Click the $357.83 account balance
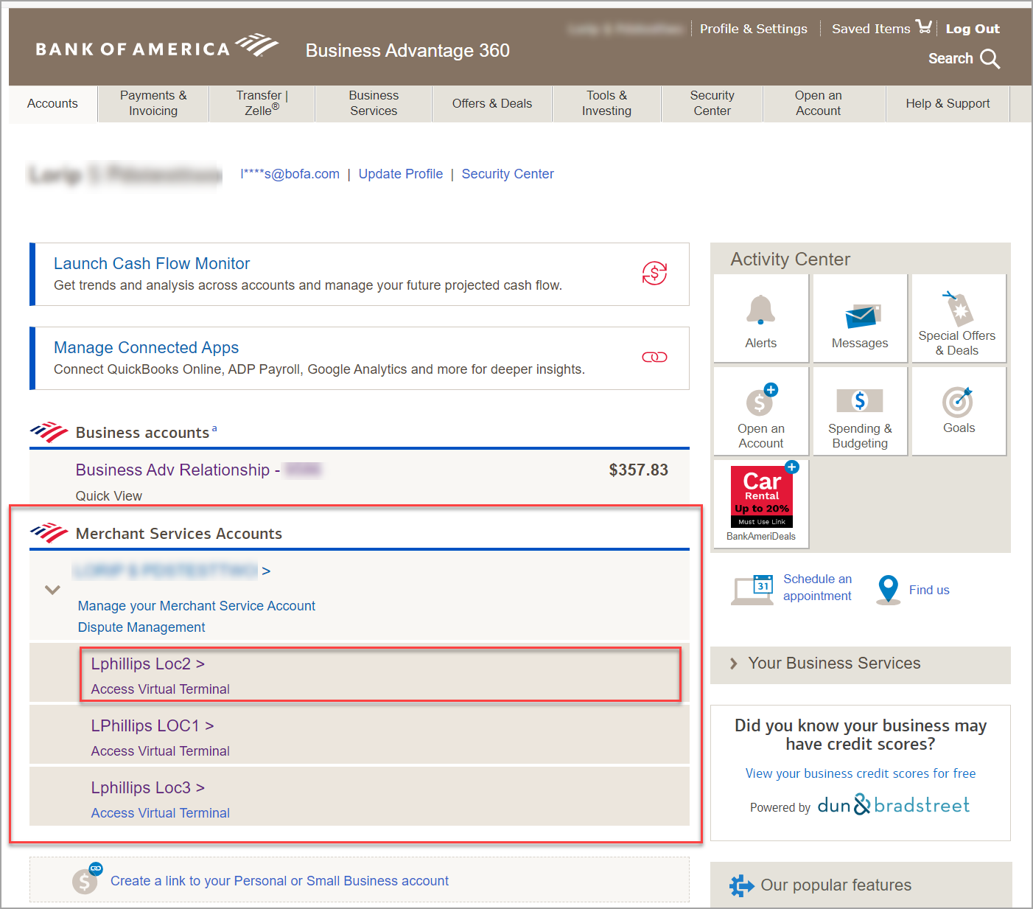 click(638, 470)
